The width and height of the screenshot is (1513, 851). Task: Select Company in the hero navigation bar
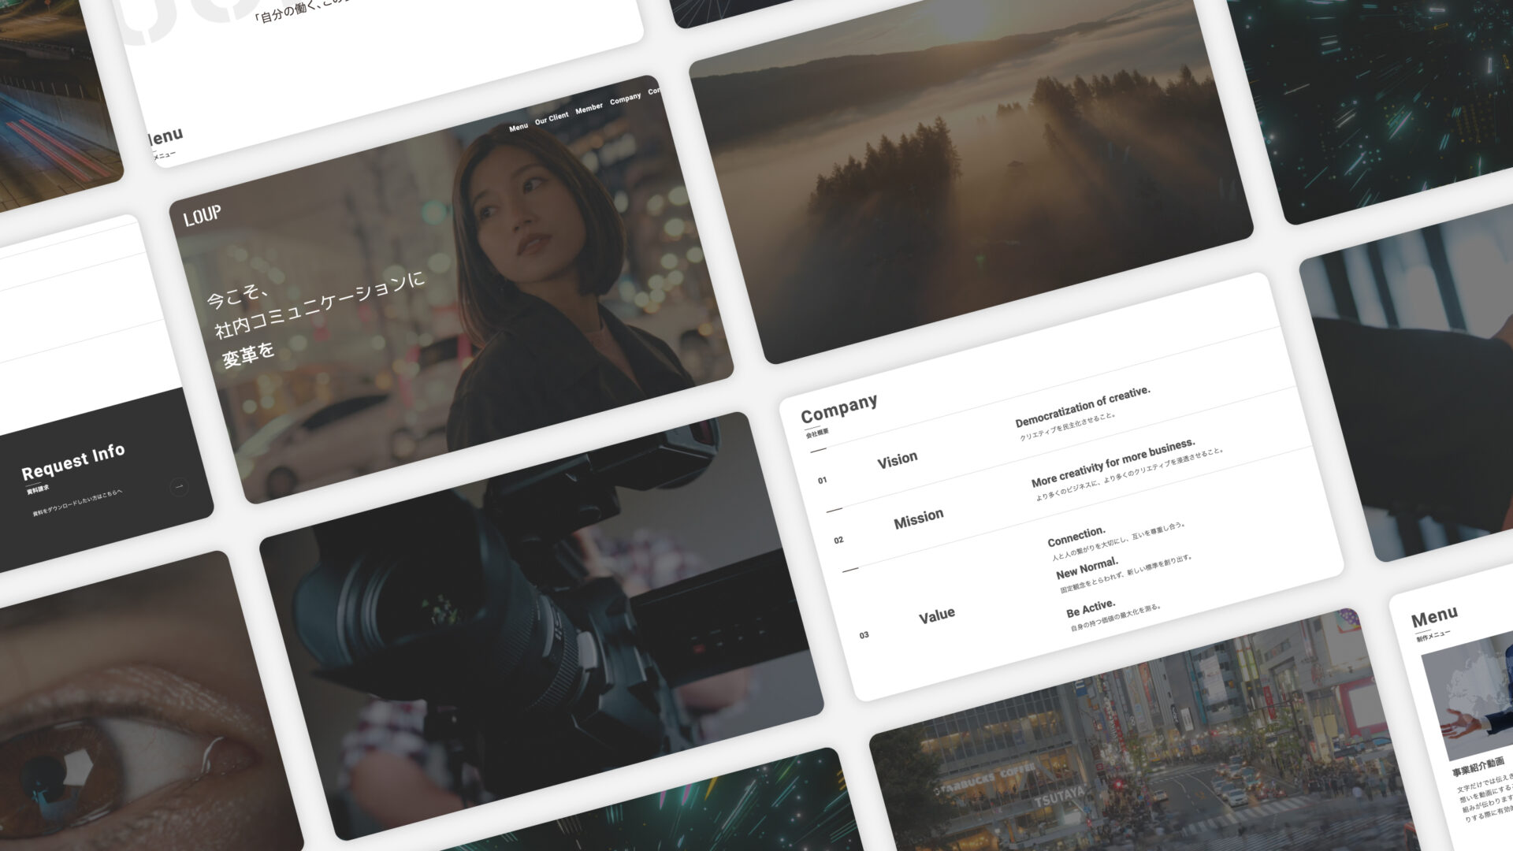[x=625, y=99]
